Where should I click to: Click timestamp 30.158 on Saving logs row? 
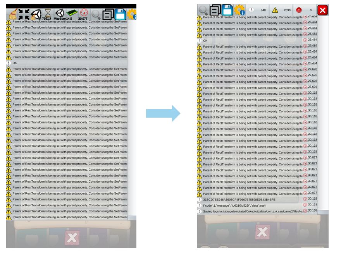coord(312,211)
